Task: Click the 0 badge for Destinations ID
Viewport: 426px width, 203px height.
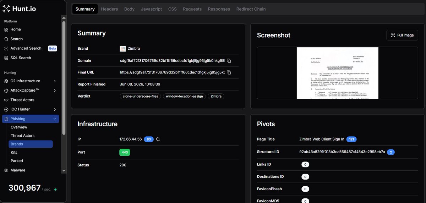Action: [x=305, y=177]
